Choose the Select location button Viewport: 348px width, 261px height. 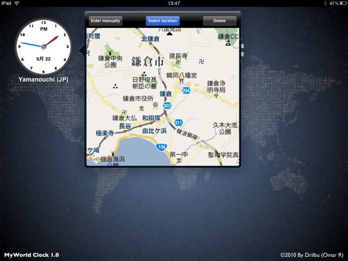tap(163, 21)
